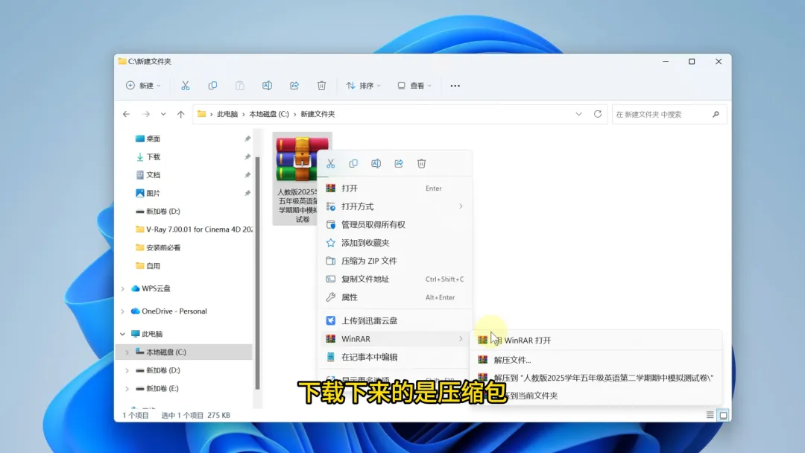Share the file via context menu share icon
The image size is (805, 453).
[399, 164]
